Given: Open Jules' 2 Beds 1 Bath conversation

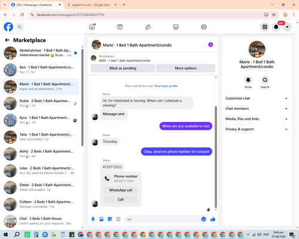Looking at the screenshot, I should (x=40, y=171).
